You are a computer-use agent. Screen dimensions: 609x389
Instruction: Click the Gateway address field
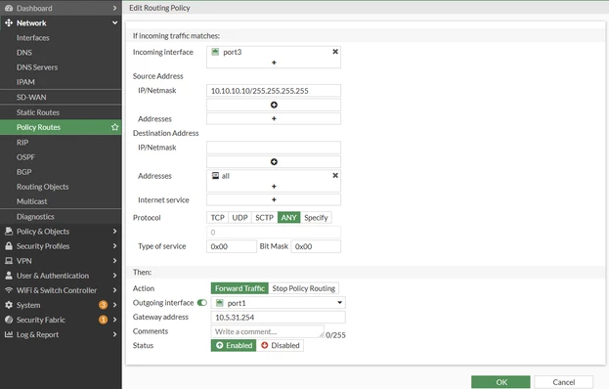pyautogui.click(x=278, y=318)
